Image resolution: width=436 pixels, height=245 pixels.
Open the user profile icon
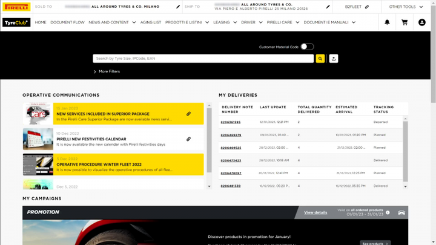pos(422,22)
